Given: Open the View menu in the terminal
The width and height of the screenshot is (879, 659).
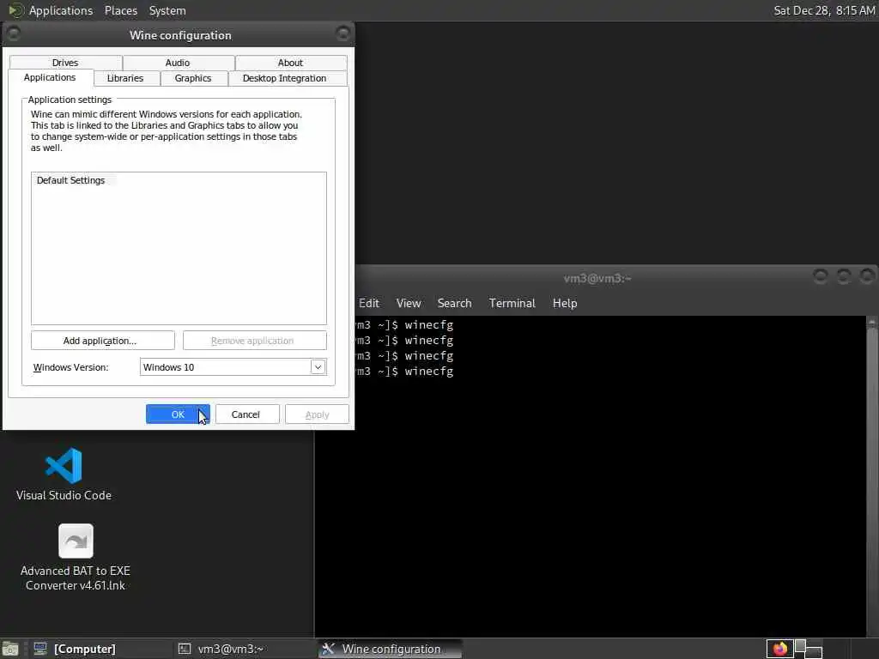Looking at the screenshot, I should coord(409,303).
